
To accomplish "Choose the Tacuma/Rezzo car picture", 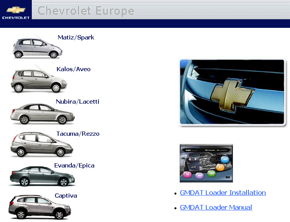I will point(41,145).
